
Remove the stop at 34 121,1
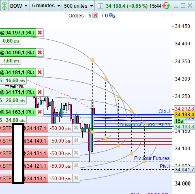76,165
